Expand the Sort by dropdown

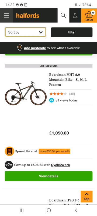pyautogui.click(x=25, y=32)
